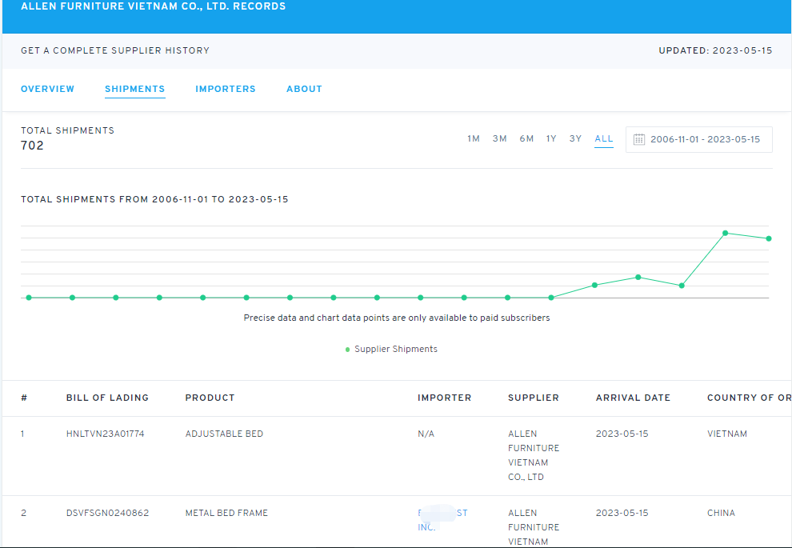792x548 pixels.
Task: Select the 6M time range
Action: (526, 139)
